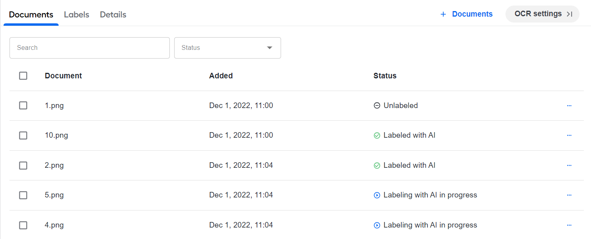Switch to the Labels tab
This screenshot has width=591, height=239.
[x=76, y=15]
